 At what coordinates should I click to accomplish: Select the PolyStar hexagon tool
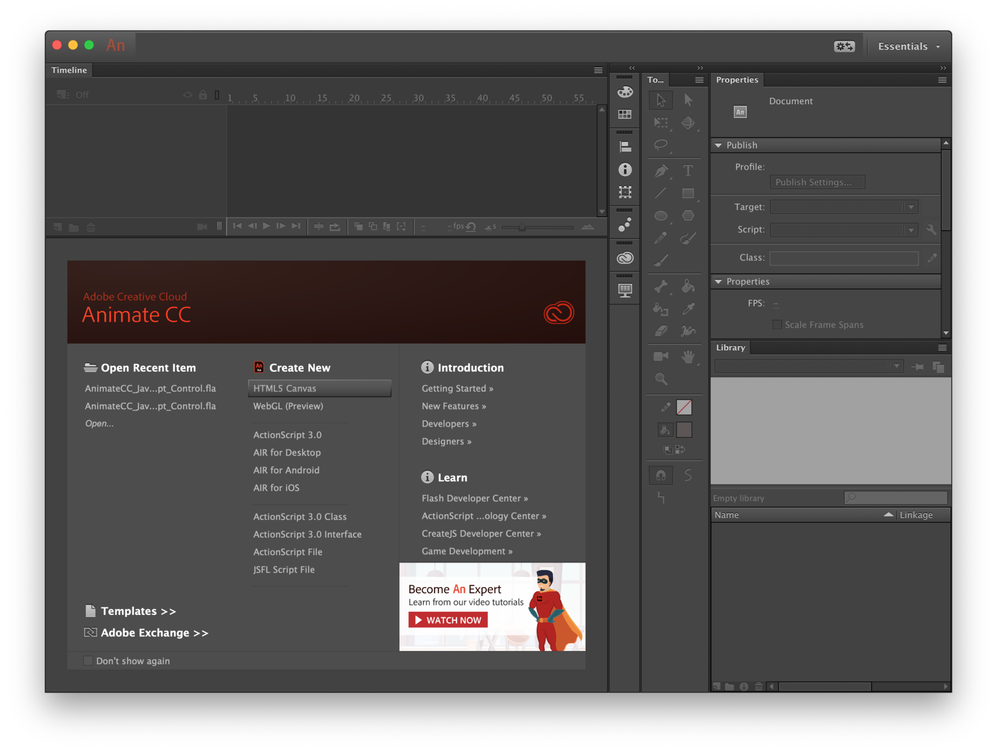click(x=688, y=216)
